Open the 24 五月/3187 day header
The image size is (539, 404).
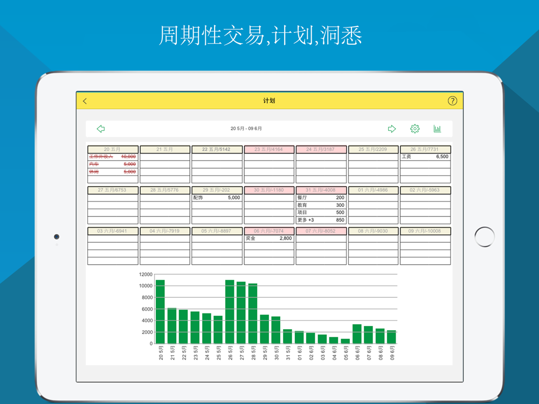point(321,149)
